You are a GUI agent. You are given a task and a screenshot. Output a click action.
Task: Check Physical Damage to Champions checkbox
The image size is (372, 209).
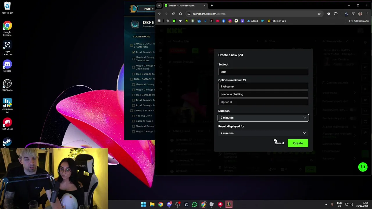click(x=133, y=59)
